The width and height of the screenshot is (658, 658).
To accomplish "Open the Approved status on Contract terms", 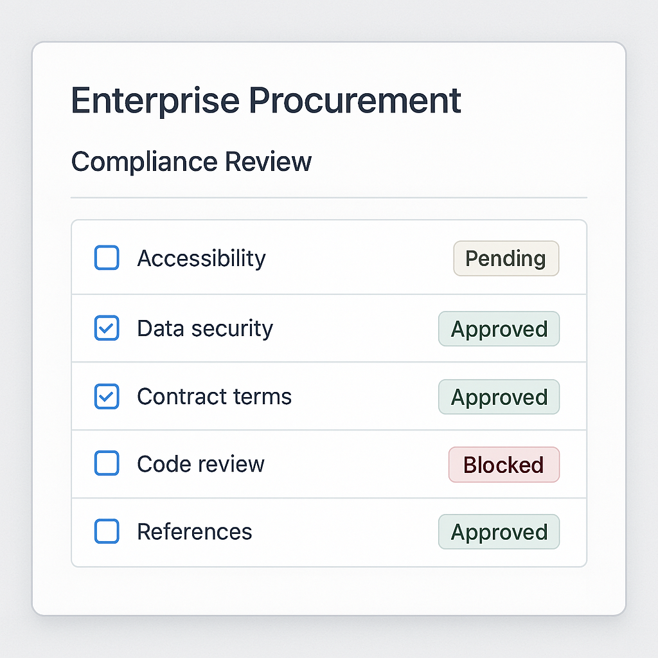I will point(499,397).
